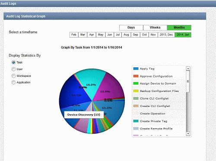Select Application radio option

point(13,82)
